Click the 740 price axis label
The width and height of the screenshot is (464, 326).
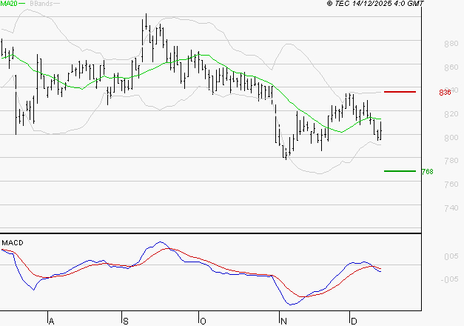(451, 208)
